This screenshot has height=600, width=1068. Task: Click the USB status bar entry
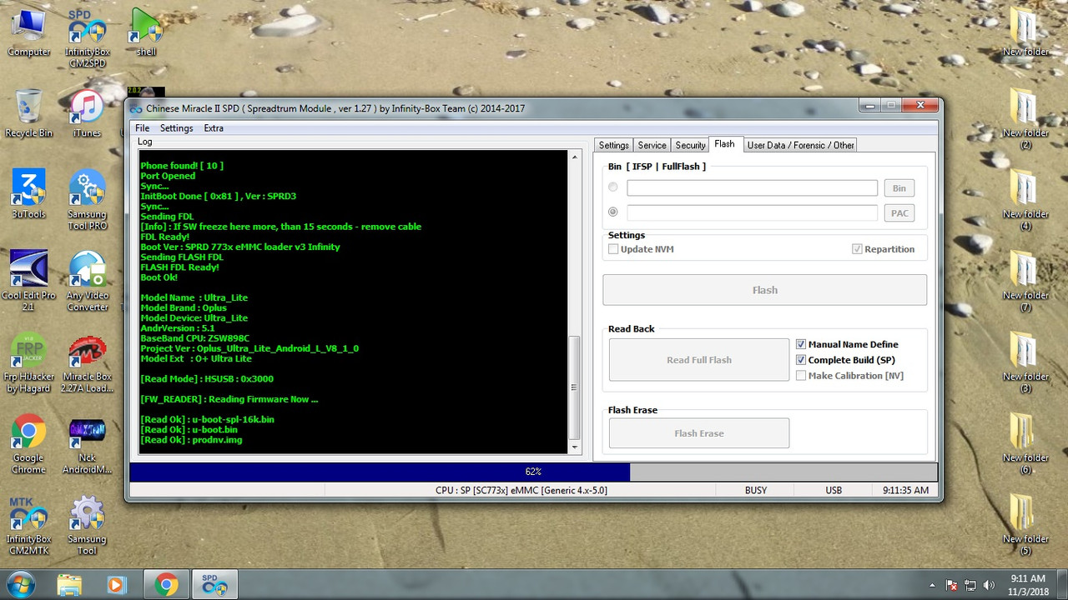[834, 490]
